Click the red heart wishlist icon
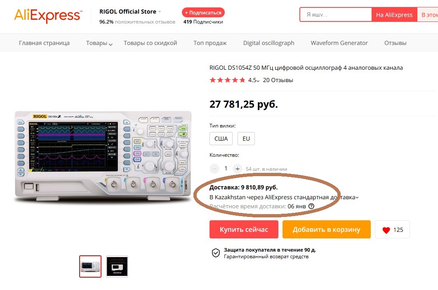Image resolution: width=438 pixels, height=290 pixels. click(x=386, y=230)
